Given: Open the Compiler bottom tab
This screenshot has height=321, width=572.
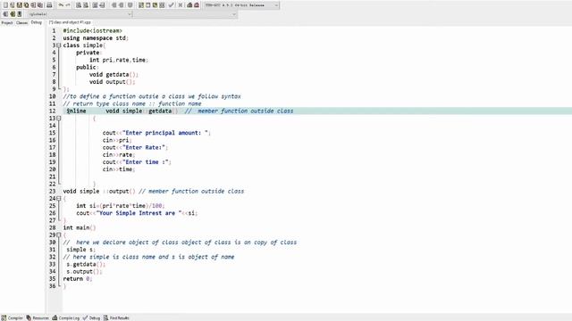Looking at the screenshot, I should click(x=12, y=317).
